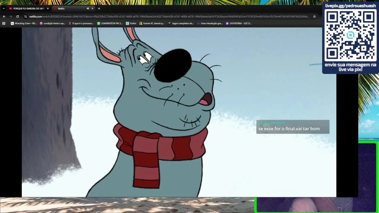Click the Netflix cartoon video area

tap(179, 112)
